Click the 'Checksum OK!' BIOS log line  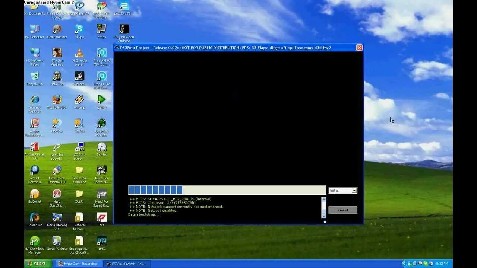click(162, 203)
